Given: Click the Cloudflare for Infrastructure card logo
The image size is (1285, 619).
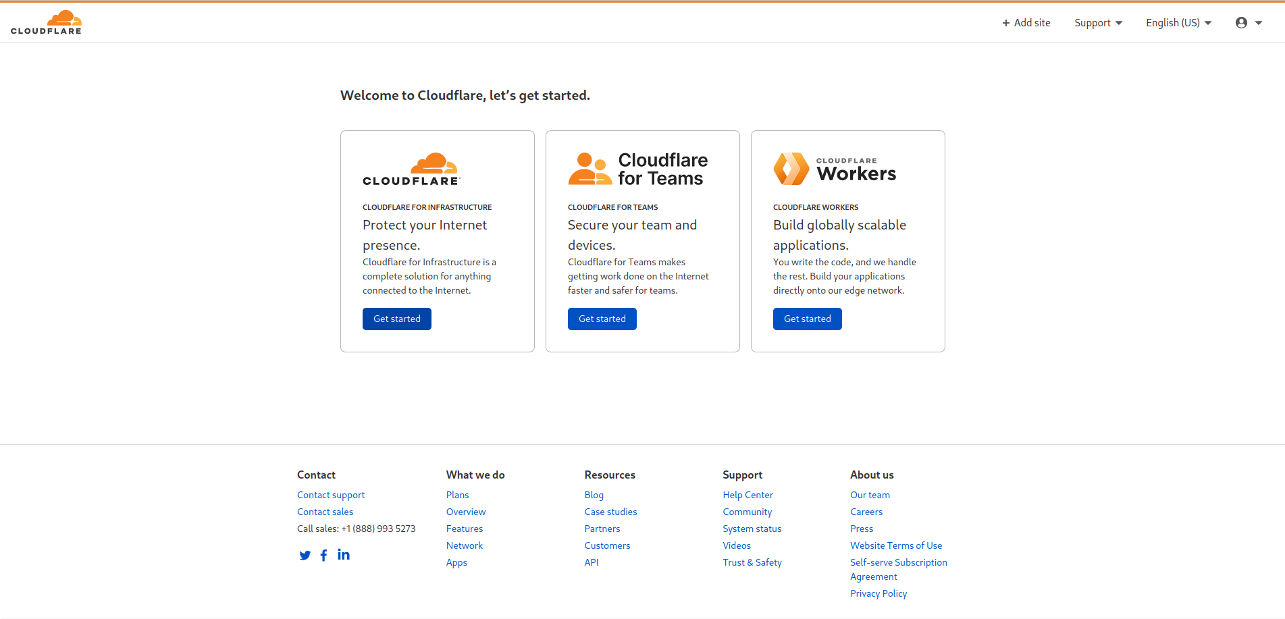Looking at the screenshot, I should click(411, 169).
